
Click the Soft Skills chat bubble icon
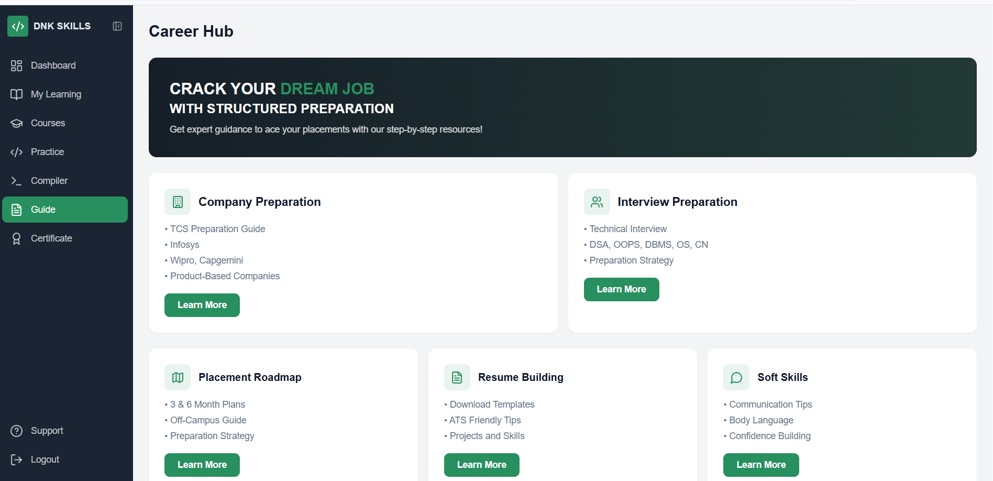click(x=736, y=377)
